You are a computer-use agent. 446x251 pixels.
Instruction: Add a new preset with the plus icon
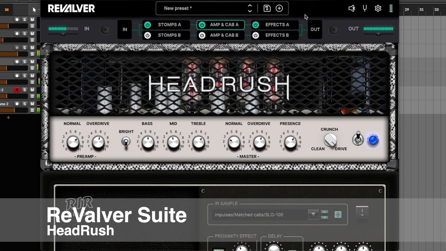(x=279, y=8)
